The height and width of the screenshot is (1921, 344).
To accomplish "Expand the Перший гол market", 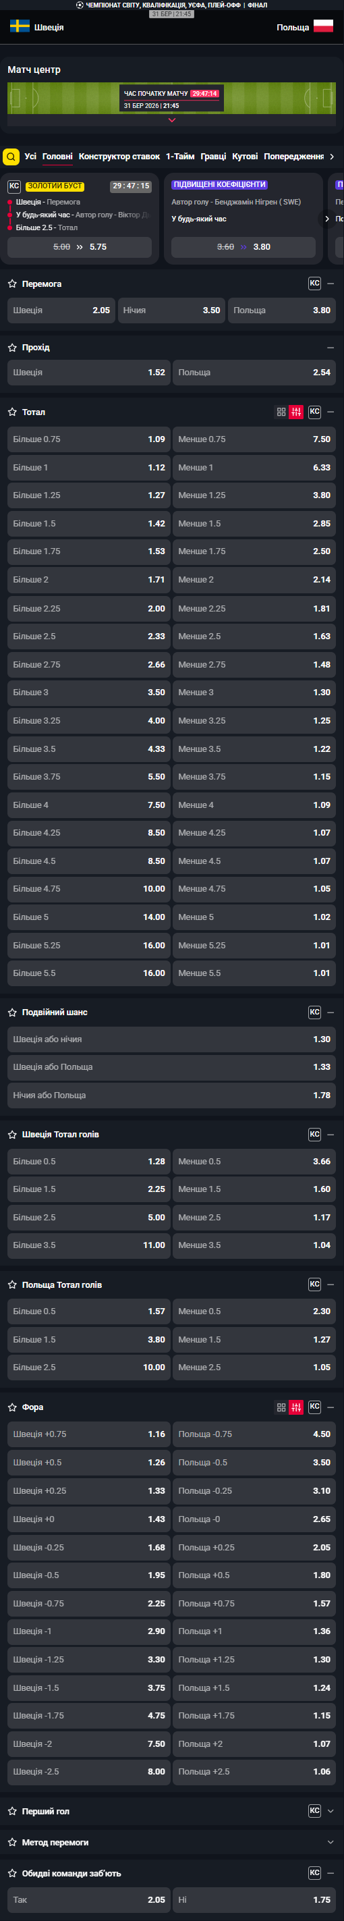I will tap(331, 1812).
